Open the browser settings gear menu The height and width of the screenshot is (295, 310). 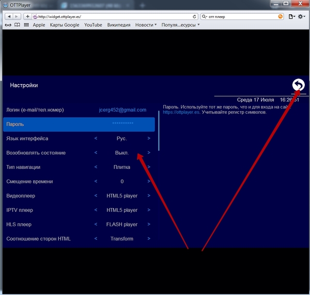point(302,17)
